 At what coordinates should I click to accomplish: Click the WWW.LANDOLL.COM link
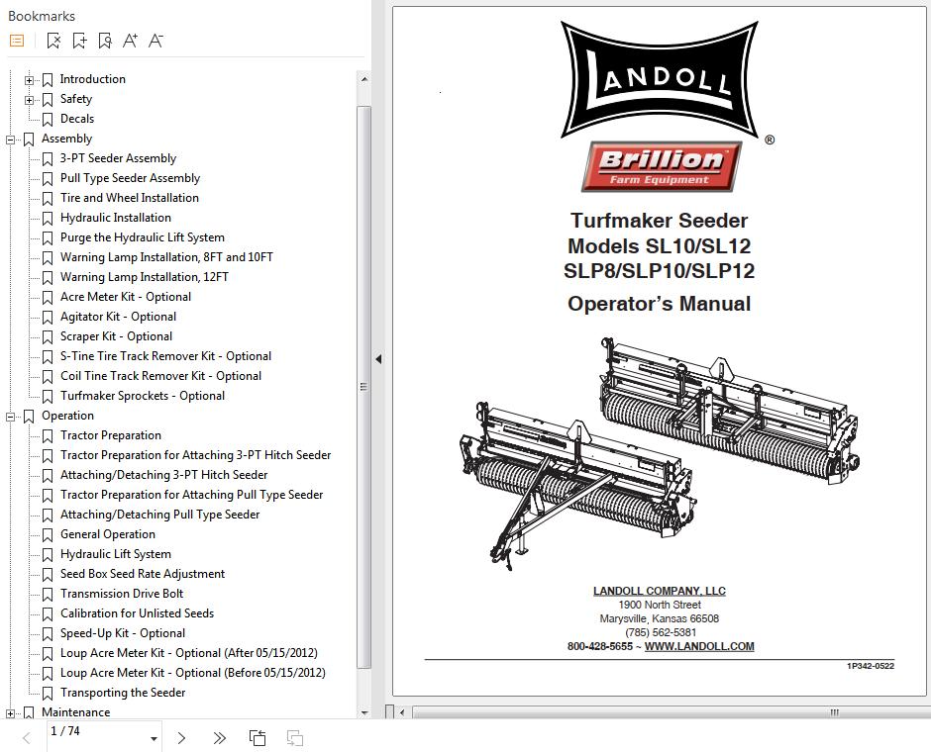coord(699,646)
